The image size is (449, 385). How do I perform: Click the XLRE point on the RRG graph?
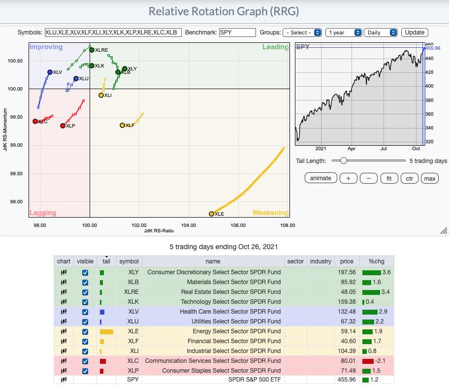92,50
